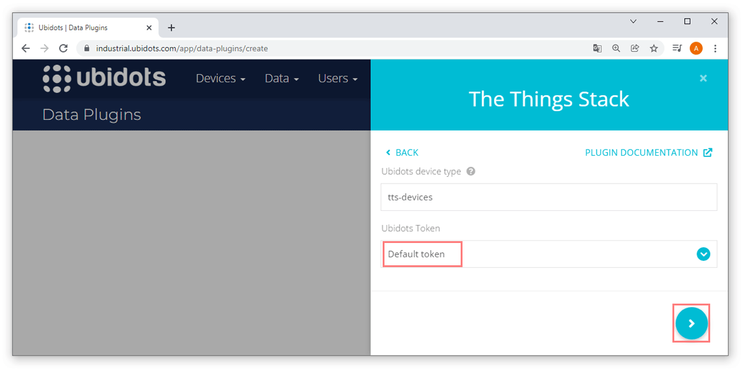View site information via the lock icon

click(x=87, y=48)
